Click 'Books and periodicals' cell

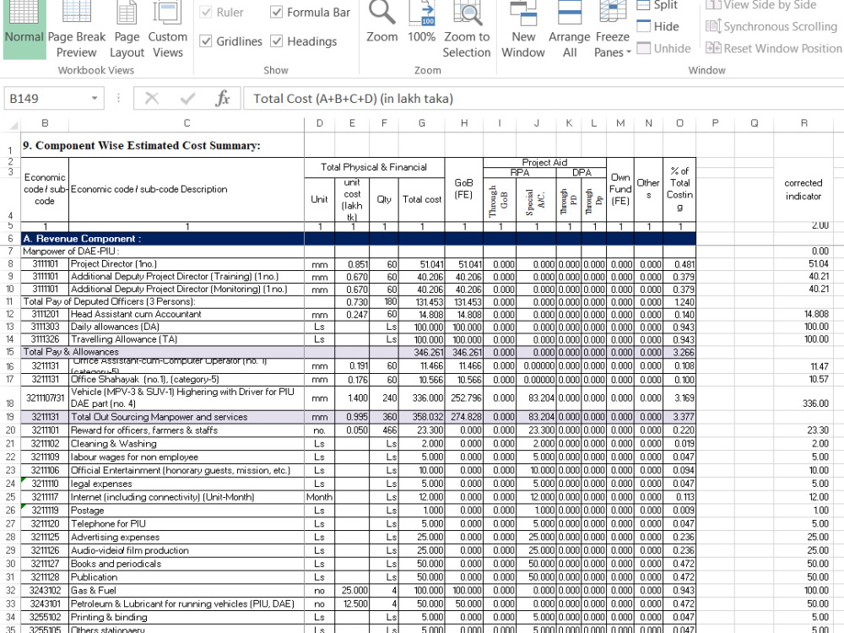tap(187, 564)
